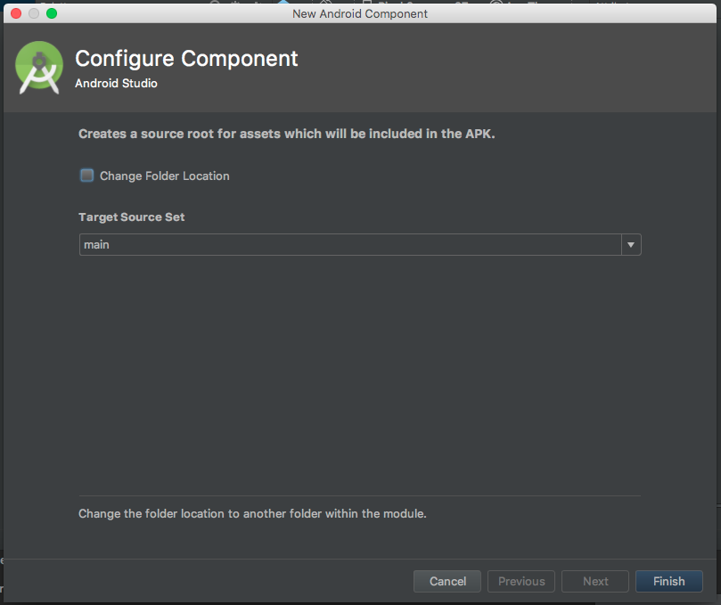Screen dimensions: 721x605
Task: Click the Android Studio subtitle in the header
Action: (x=116, y=84)
